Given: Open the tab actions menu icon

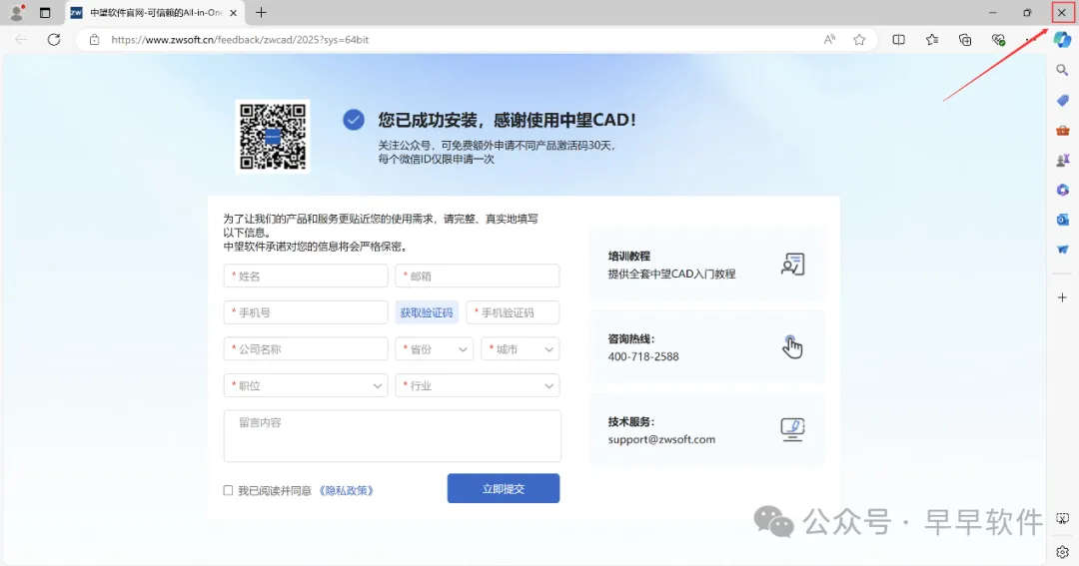Looking at the screenshot, I should [45, 12].
